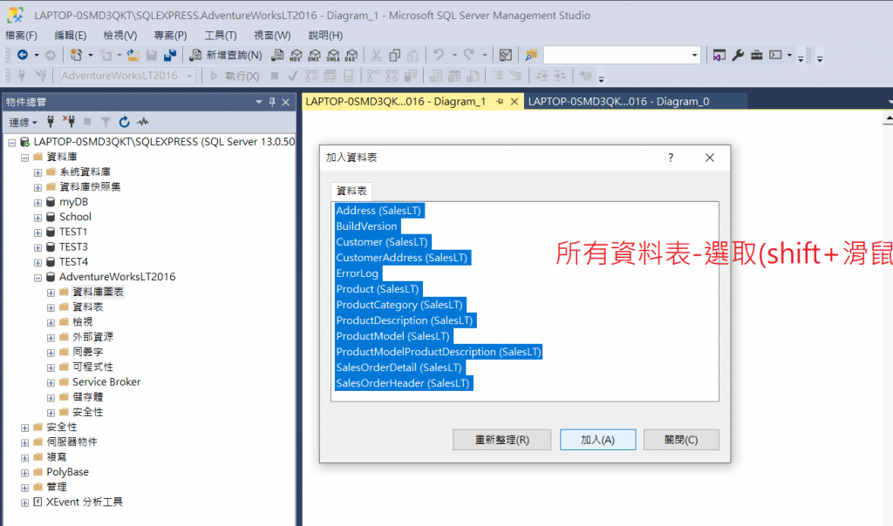Image resolution: width=893 pixels, height=526 pixels.
Task: Open the 編輯(E) menu
Action: (70, 35)
